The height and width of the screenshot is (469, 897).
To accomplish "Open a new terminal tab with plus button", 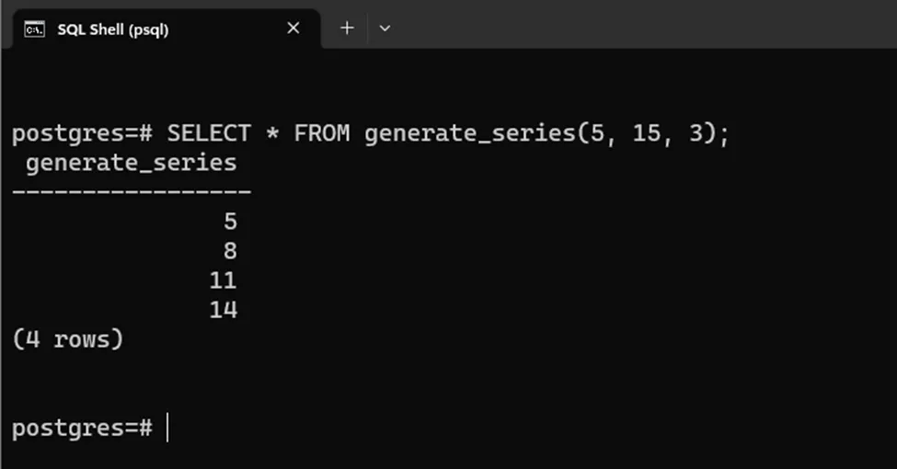I will click(x=347, y=28).
